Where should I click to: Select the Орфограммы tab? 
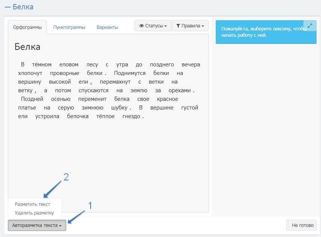point(27,27)
